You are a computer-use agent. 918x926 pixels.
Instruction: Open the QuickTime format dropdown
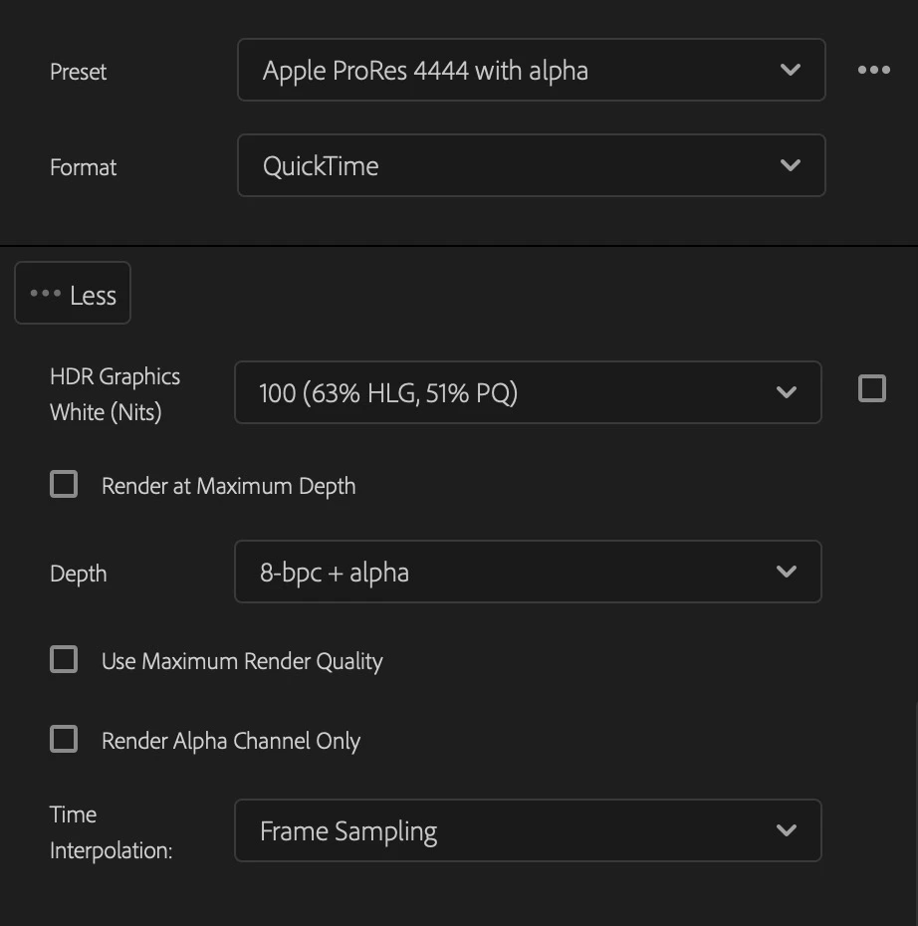[532, 165]
